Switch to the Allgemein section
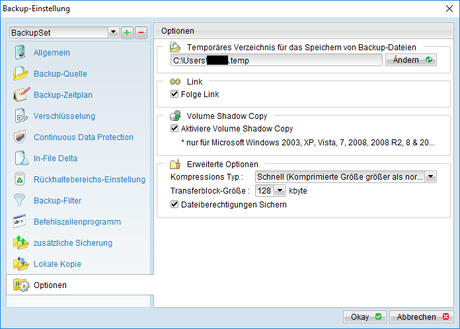Image resolution: width=460 pixels, height=329 pixels. (x=52, y=52)
